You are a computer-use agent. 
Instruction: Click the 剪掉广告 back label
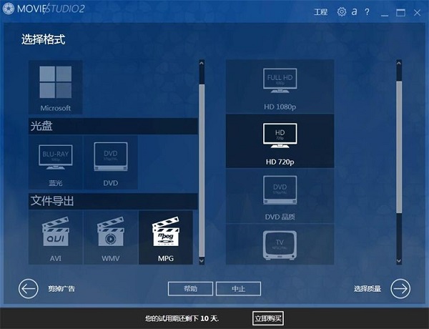point(61,289)
